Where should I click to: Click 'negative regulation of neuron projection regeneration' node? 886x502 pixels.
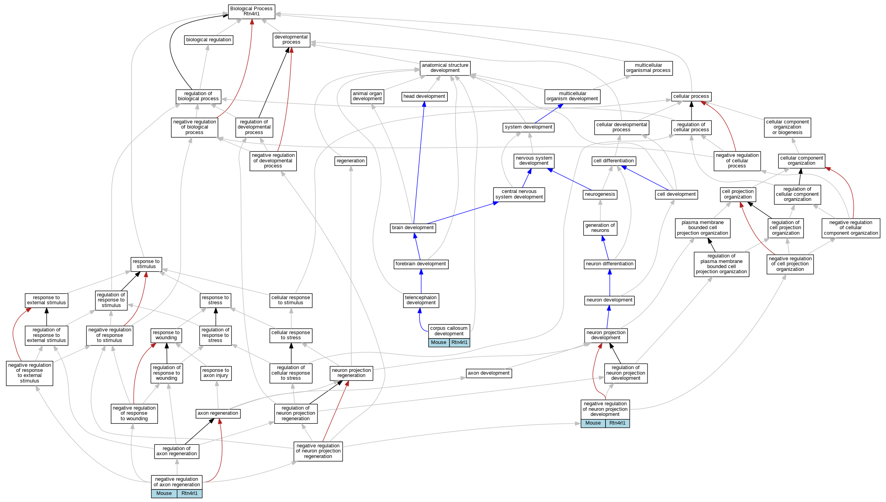point(318,451)
